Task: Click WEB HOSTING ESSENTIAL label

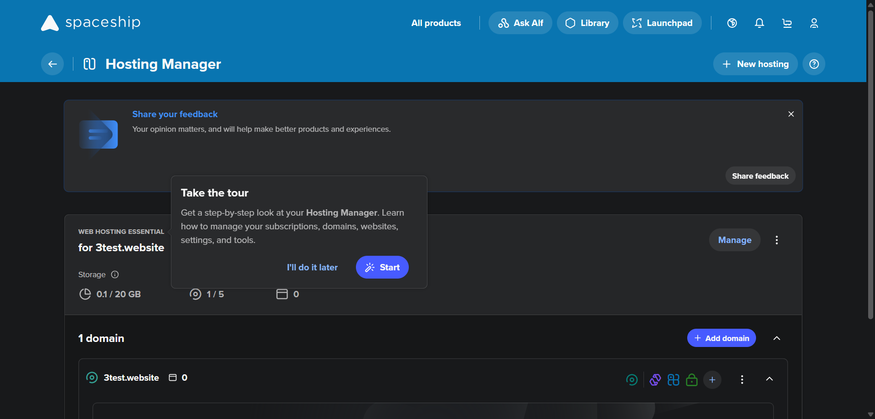Action: [121, 232]
